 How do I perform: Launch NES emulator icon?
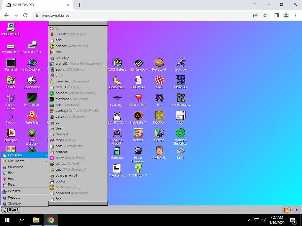pos(180,118)
